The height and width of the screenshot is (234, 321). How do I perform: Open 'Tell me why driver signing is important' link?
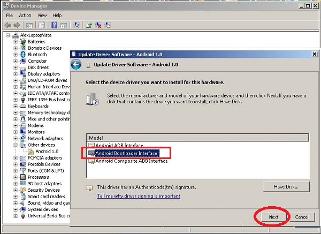[139, 196]
